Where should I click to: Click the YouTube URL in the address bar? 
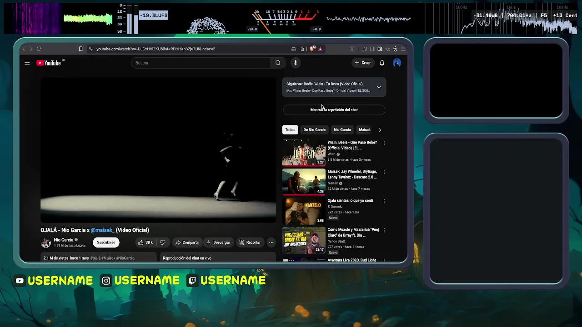coord(156,49)
